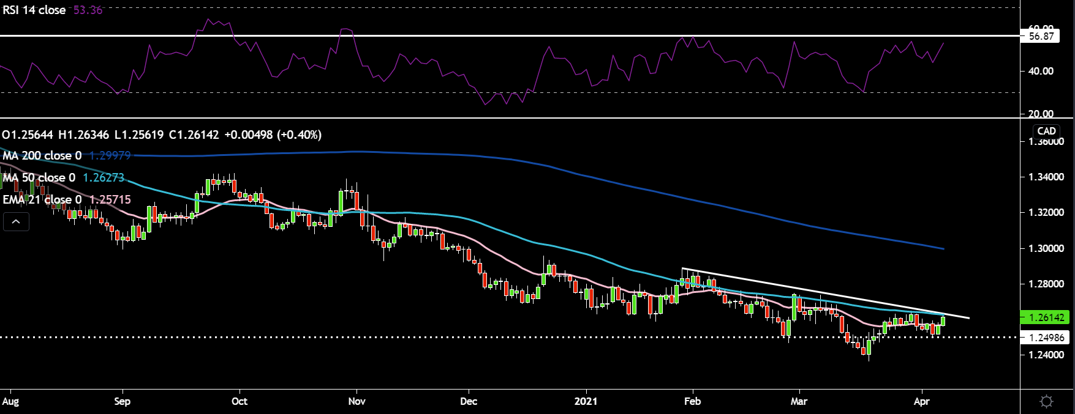Select the EMA 21 close indicator label
Image resolution: width=1075 pixels, height=414 pixels.
pos(42,200)
